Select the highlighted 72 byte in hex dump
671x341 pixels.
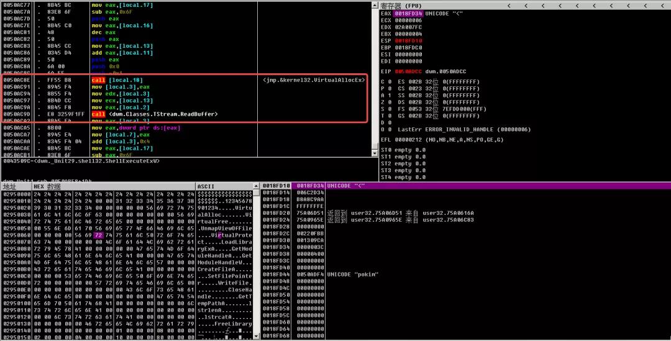(98, 236)
